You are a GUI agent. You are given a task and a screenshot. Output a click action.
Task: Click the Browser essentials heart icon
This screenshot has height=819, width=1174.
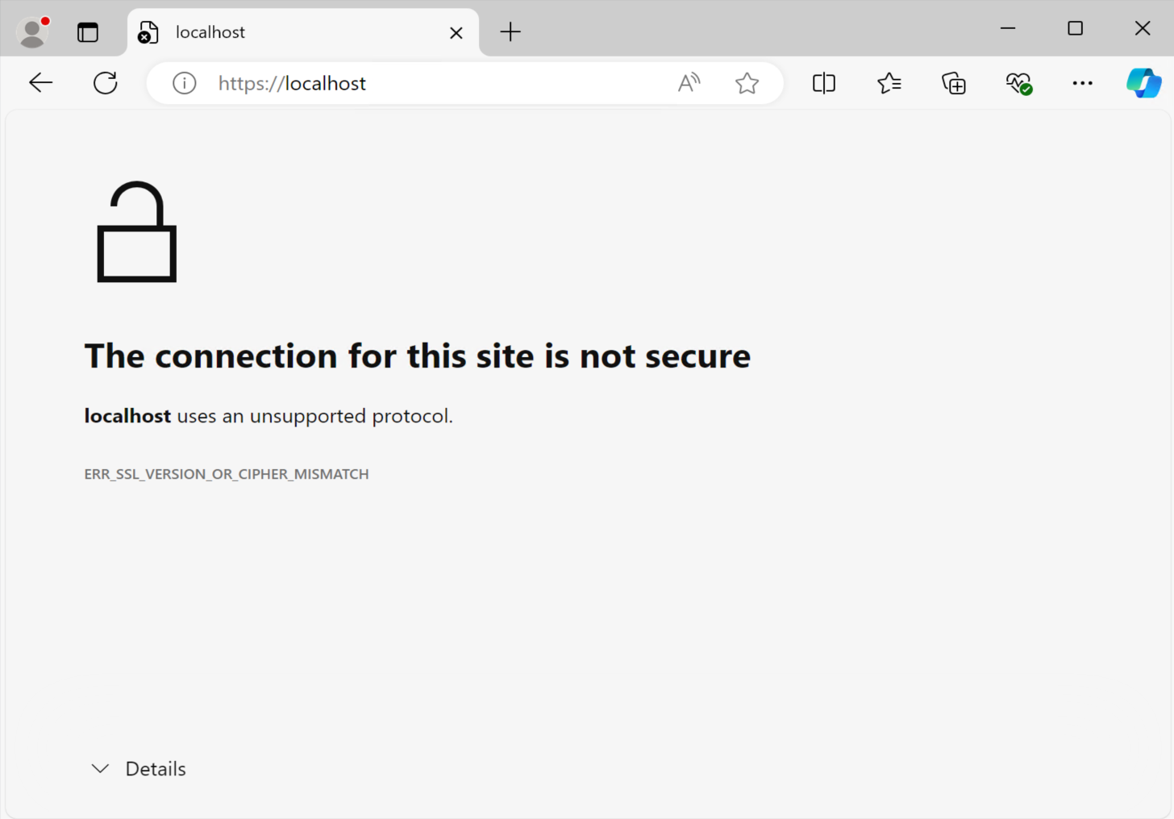(1018, 82)
